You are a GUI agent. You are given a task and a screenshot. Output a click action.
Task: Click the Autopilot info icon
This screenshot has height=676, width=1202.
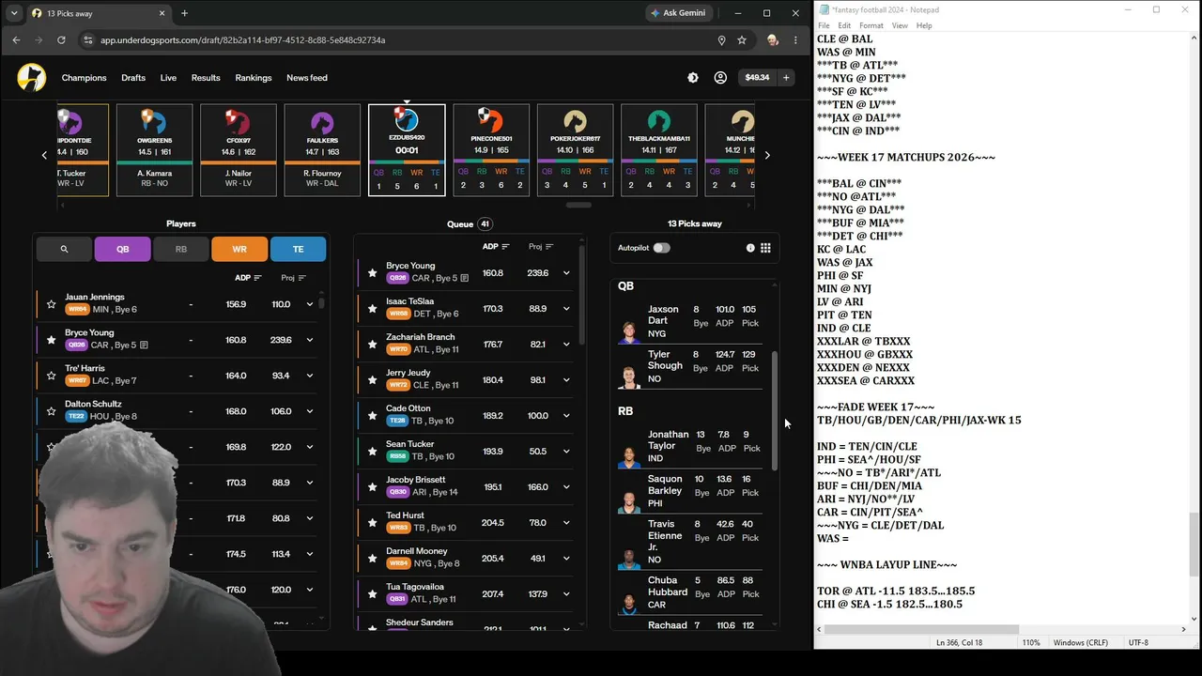click(750, 248)
